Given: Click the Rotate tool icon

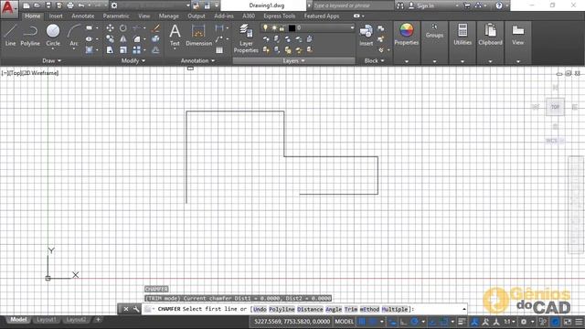Looking at the screenshot, I should [x=123, y=28].
